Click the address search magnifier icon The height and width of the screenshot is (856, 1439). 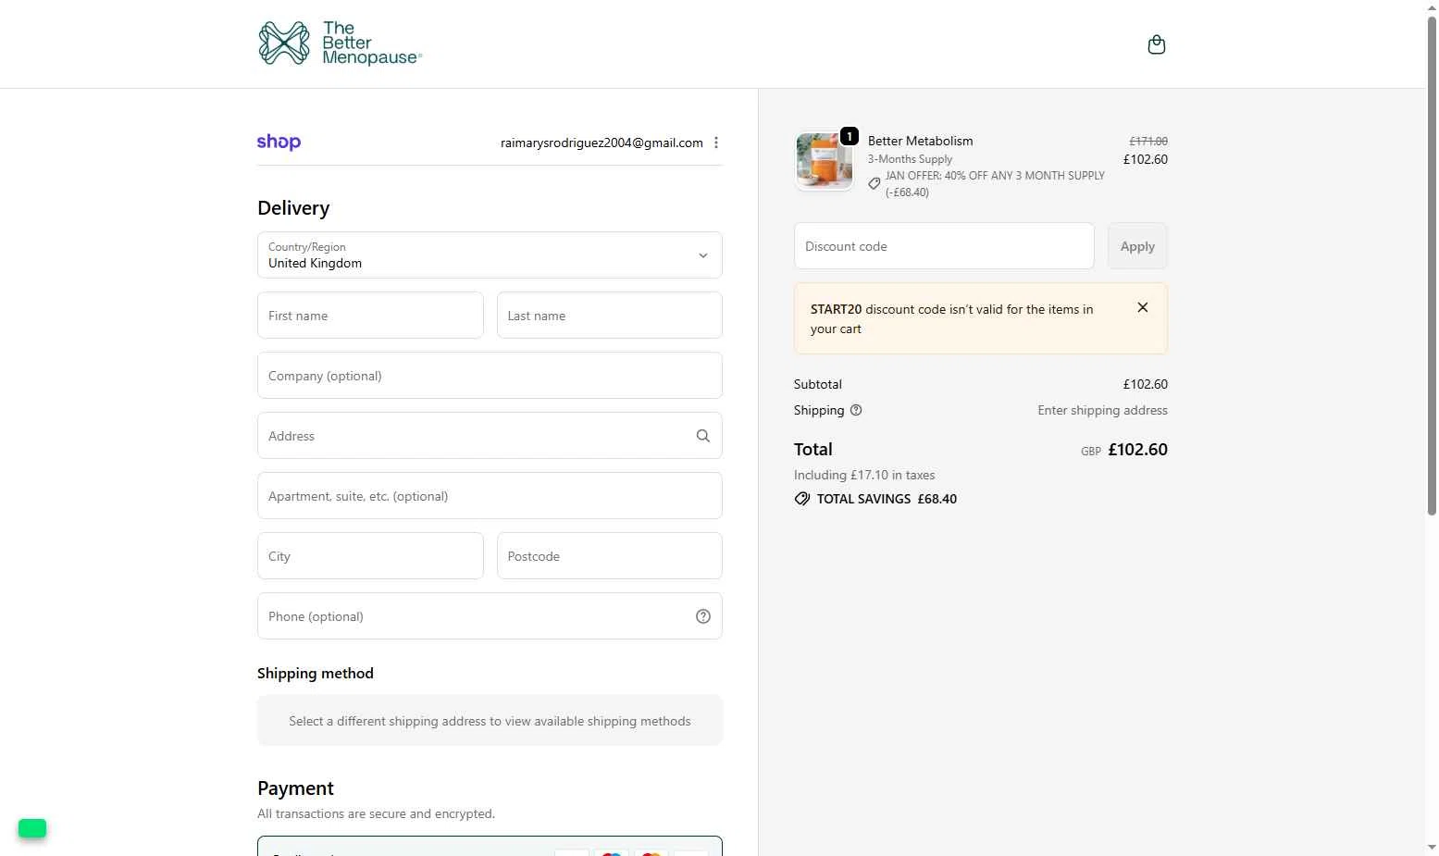[703, 436]
